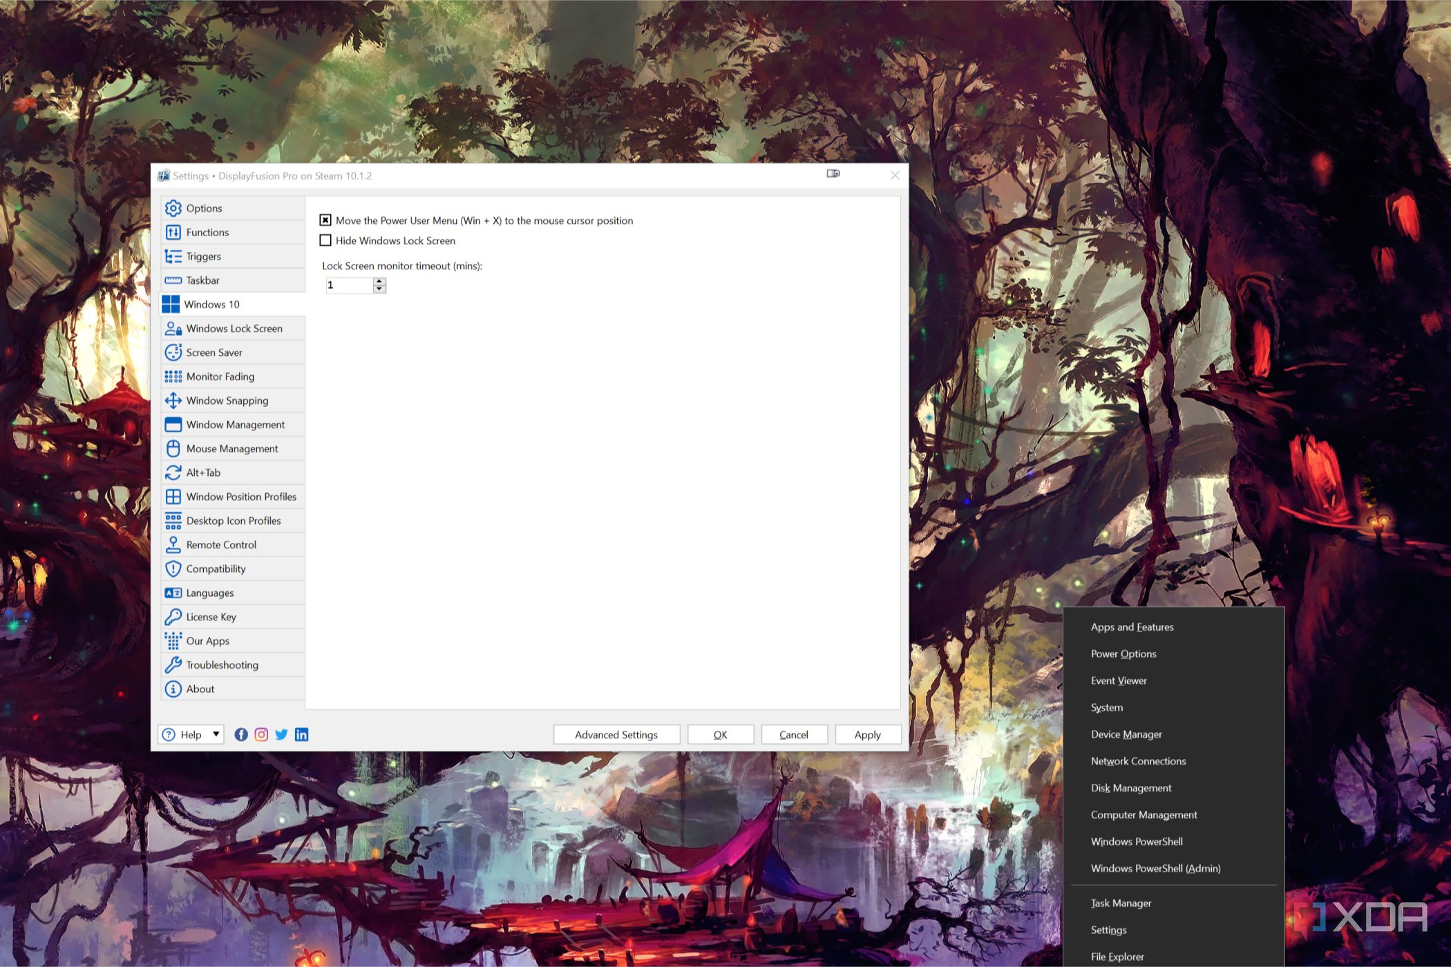Increase lock screen timeout with up arrow
This screenshot has height=967, width=1451.
[x=379, y=281]
